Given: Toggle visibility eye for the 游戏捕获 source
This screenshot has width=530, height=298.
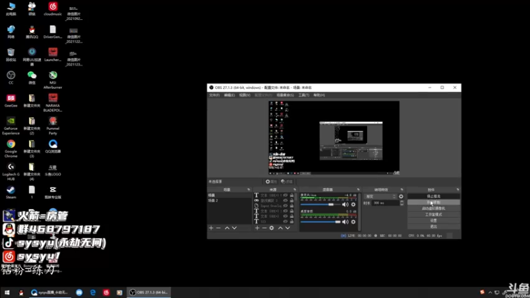Looking at the screenshot, I should (286, 201).
